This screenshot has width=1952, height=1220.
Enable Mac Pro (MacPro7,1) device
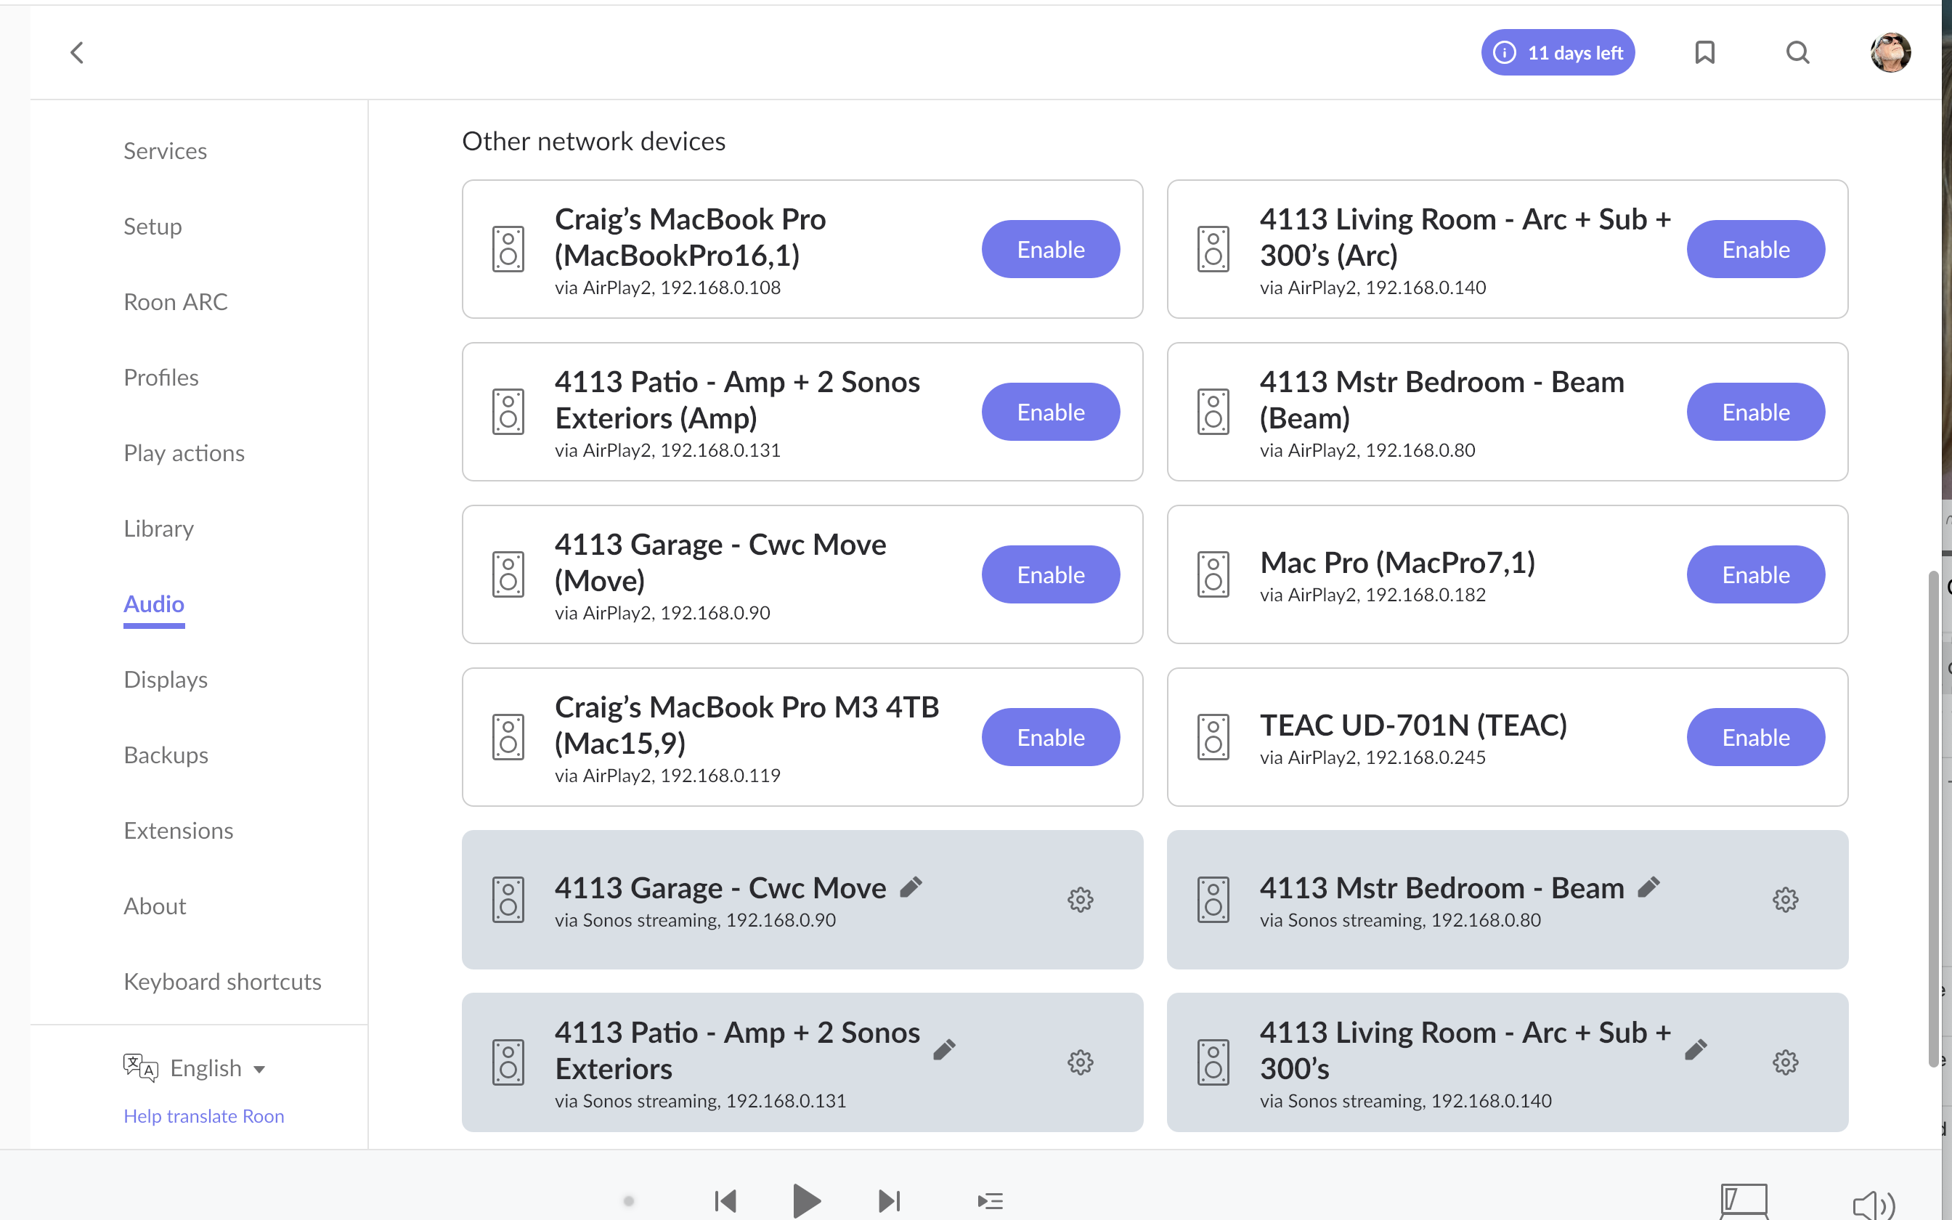(1755, 574)
